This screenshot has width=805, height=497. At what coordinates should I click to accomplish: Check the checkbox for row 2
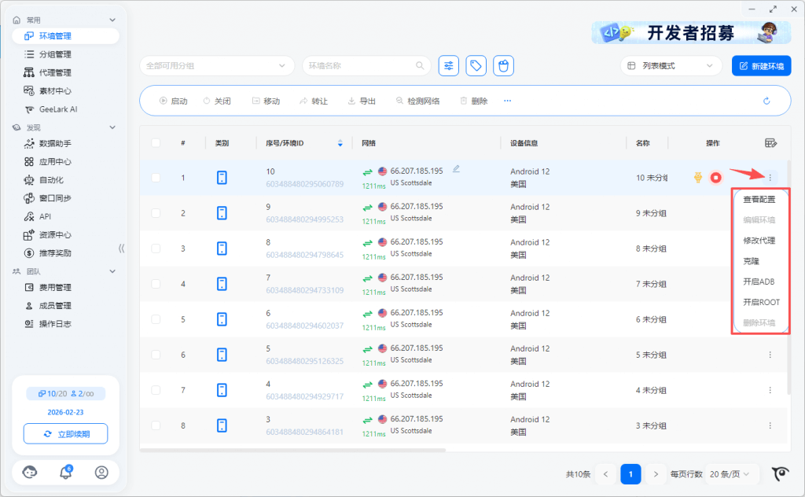[x=156, y=213]
